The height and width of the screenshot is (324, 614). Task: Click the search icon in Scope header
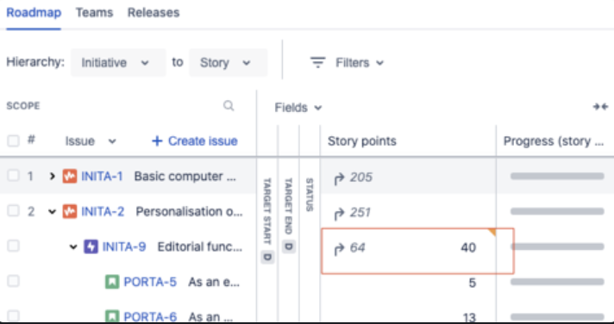click(229, 106)
